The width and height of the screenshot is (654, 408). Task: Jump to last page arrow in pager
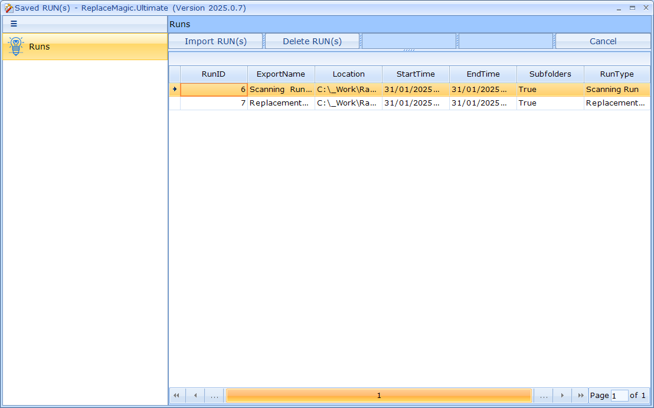point(581,396)
